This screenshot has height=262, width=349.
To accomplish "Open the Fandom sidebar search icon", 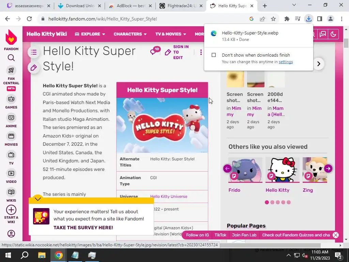I will [x=11, y=58].
